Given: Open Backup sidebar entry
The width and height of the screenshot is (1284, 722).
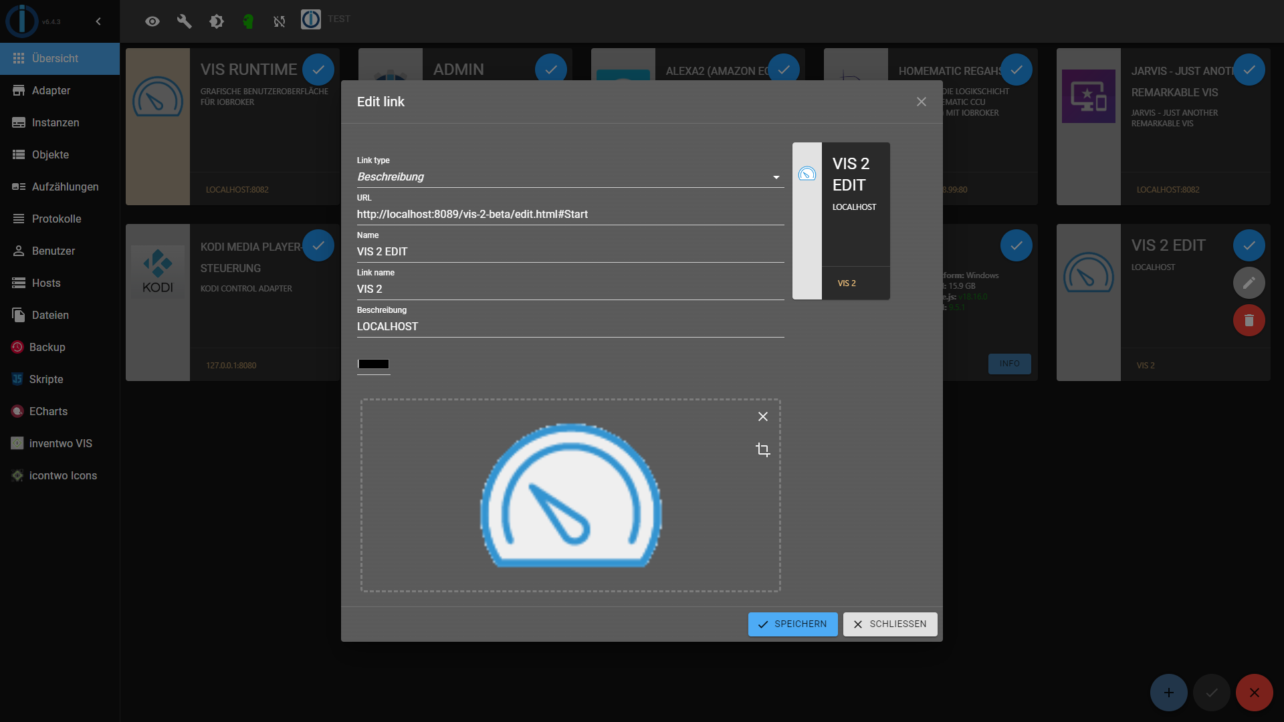Looking at the screenshot, I should [60, 347].
